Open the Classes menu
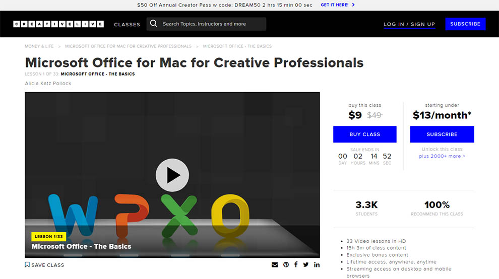499x279 pixels. click(127, 25)
